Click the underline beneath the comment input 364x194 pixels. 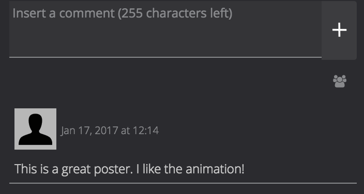[x=165, y=57]
